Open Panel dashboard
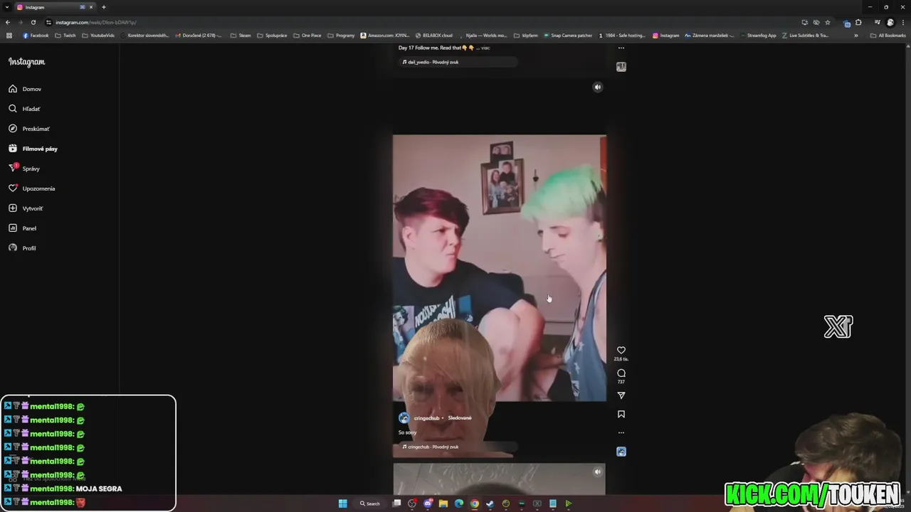The image size is (911, 512). coord(22,228)
